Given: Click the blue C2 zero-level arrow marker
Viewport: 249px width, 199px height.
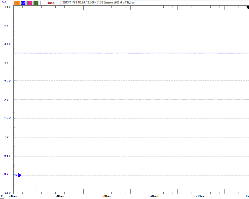Looking at the screenshot, I should (19, 175).
